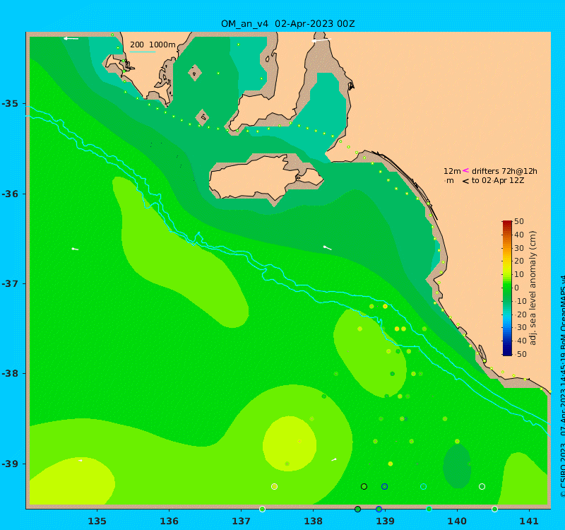Click latitude label -36
565x530 pixels.
point(10,194)
